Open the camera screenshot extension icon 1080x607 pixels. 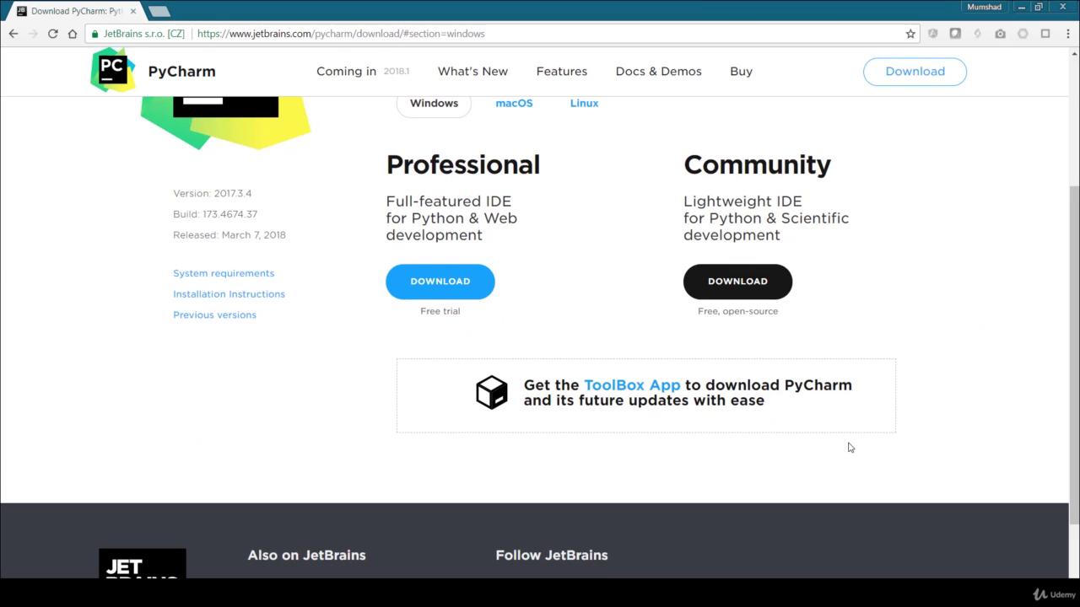click(1000, 34)
